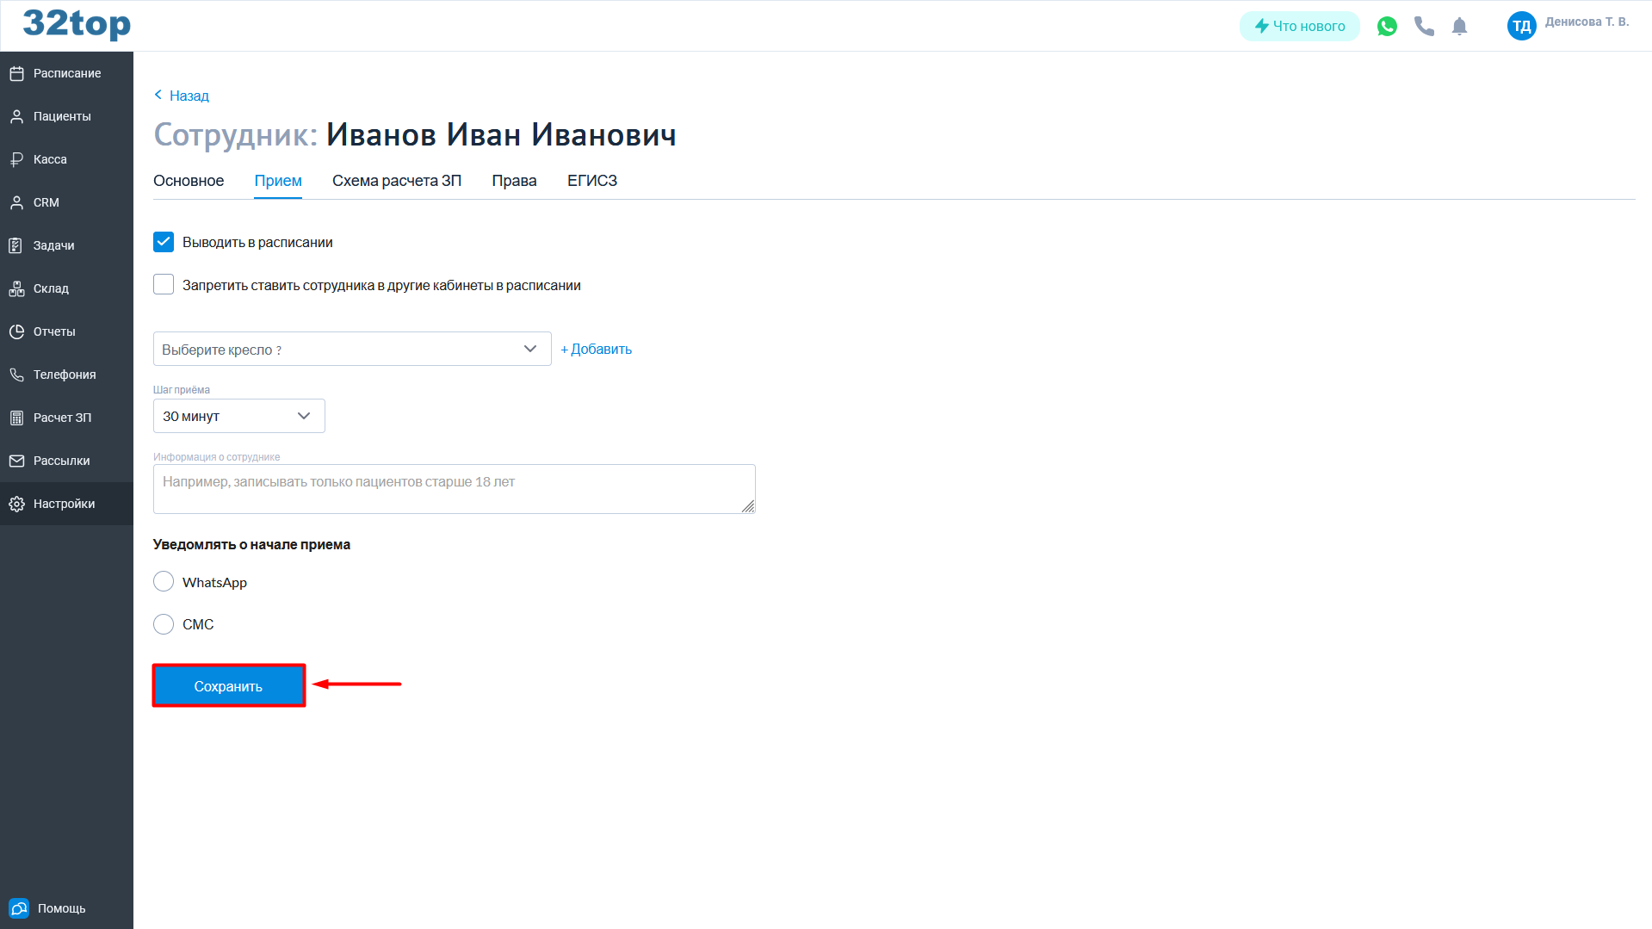The width and height of the screenshot is (1652, 929).
Task: Click the phone call icon in header
Action: point(1424,27)
